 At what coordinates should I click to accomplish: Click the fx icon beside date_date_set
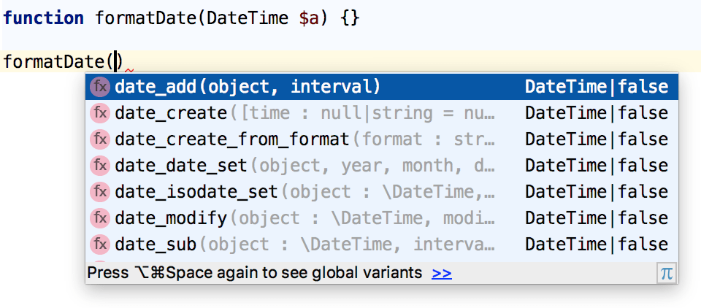[x=100, y=166]
